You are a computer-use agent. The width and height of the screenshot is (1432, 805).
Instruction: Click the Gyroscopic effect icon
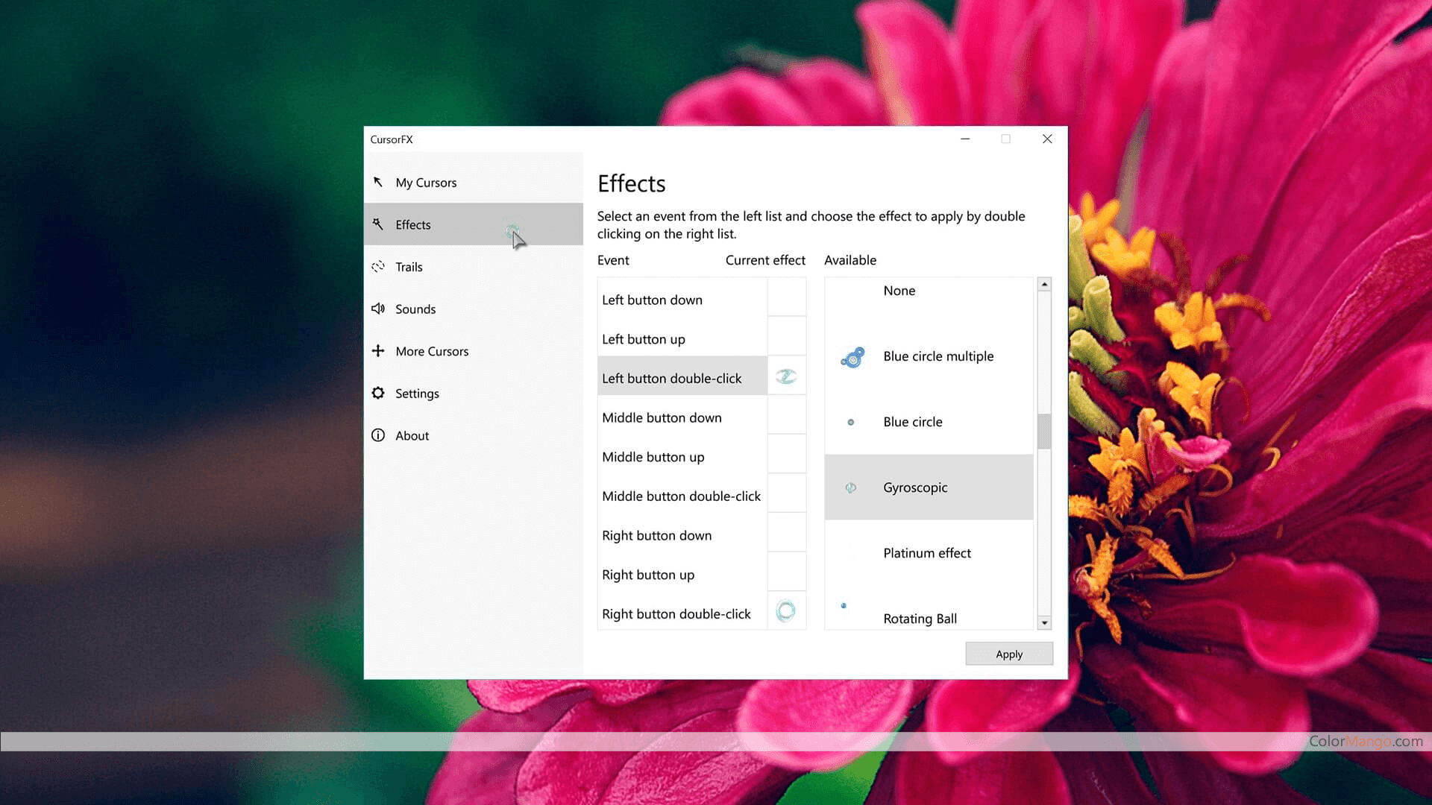point(850,487)
